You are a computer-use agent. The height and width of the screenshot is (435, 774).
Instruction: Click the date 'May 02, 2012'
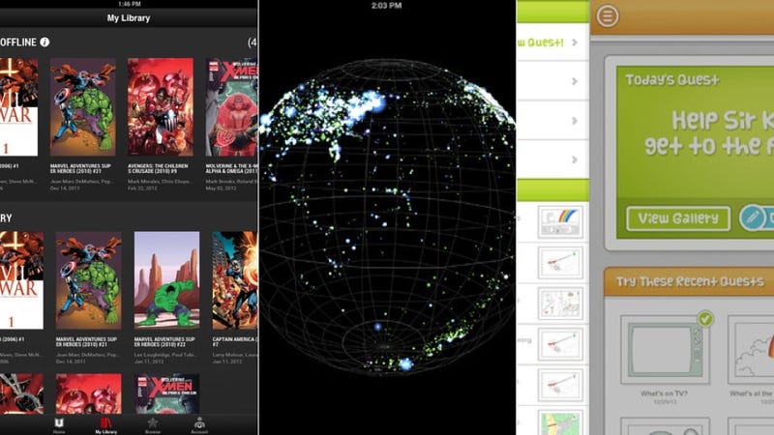[221, 188]
